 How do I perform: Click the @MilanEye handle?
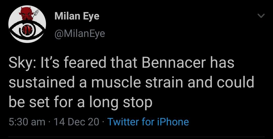point(80,33)
